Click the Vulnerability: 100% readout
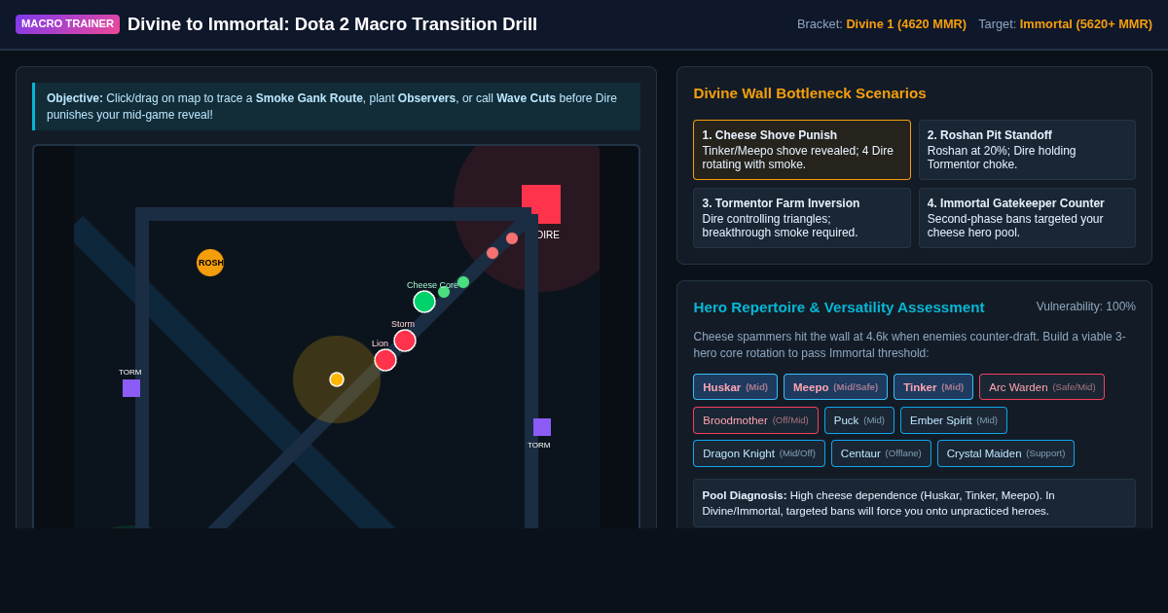This screenshot has height=613, width=1168. [1085, 306]
